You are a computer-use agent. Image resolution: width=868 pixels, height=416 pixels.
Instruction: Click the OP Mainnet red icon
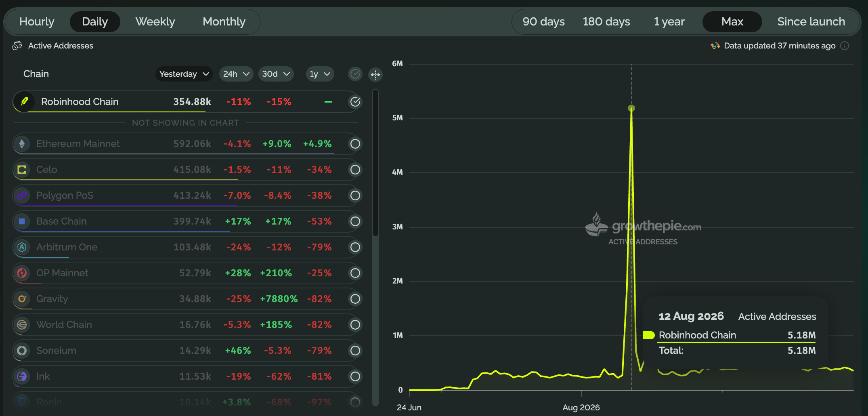click(22, 273)
